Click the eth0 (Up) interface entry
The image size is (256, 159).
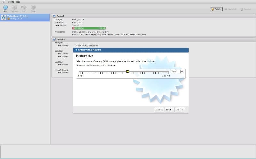click(x=59, y=43)
